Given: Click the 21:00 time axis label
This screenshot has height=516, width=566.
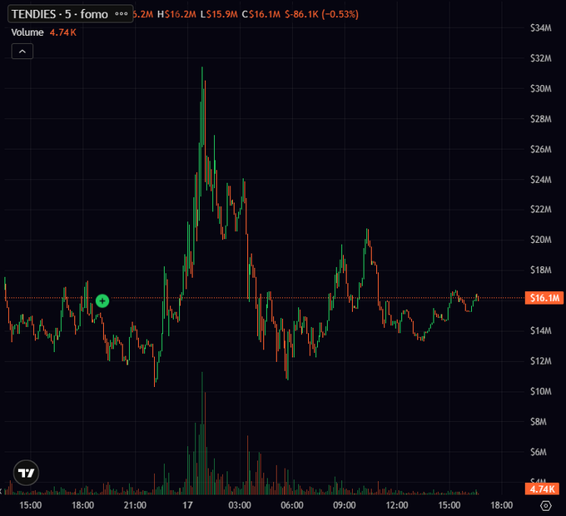Looking at the screenshot, I should coord(135,505).
